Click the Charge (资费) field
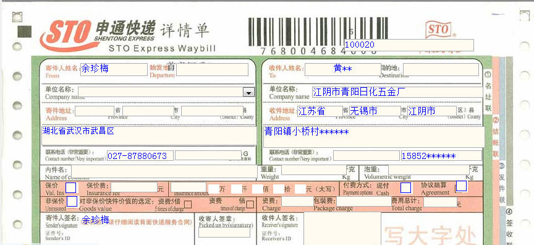 297,202
